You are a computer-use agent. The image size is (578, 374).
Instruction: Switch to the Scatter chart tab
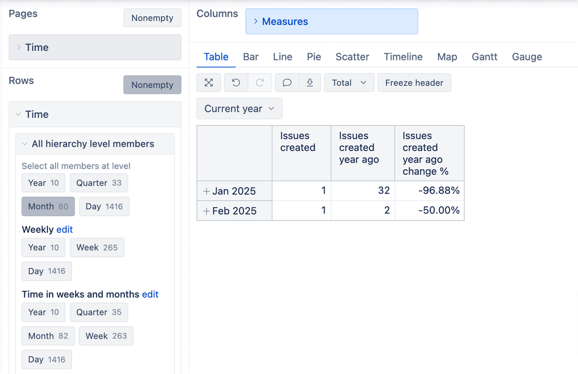(352, 57)
